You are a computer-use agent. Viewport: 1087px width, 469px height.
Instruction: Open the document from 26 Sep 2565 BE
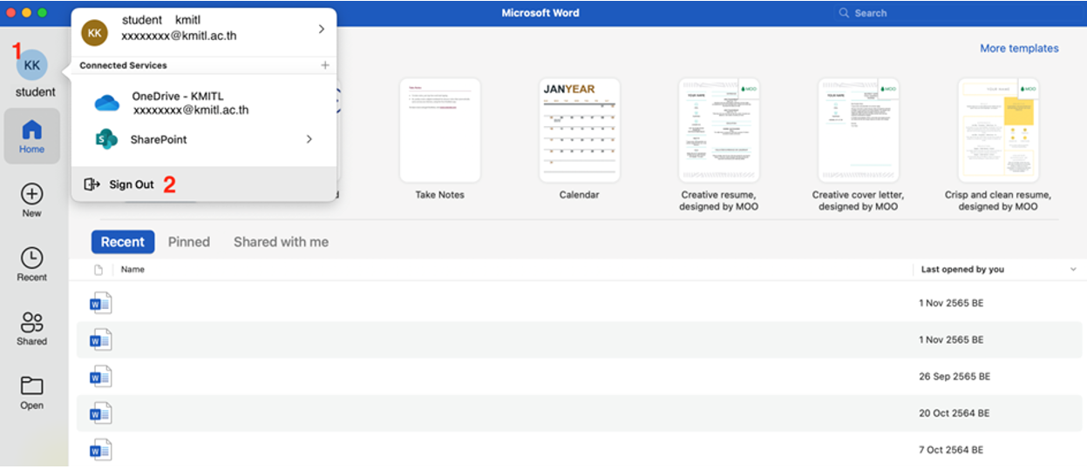[x=101, y=377]
